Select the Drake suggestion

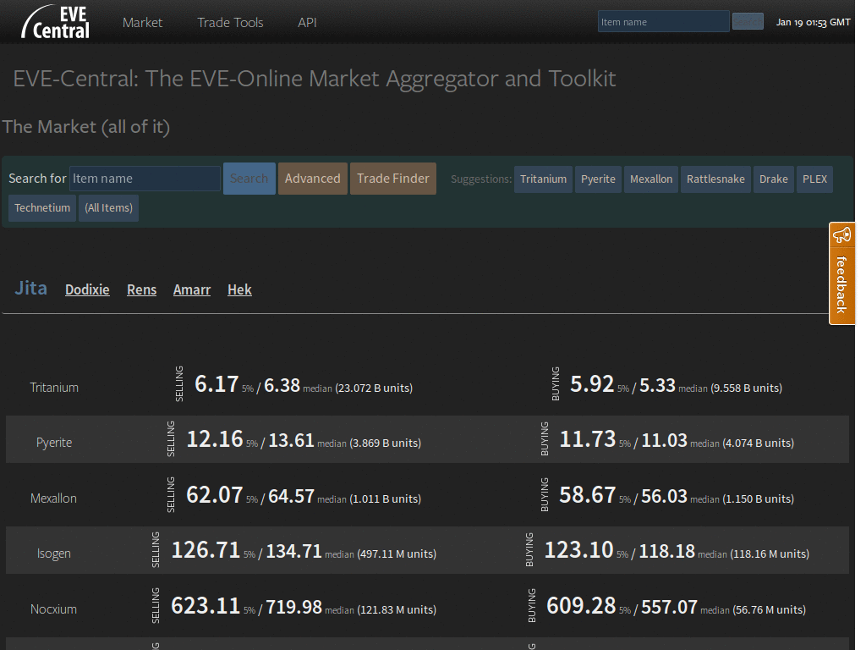(774, 179)
